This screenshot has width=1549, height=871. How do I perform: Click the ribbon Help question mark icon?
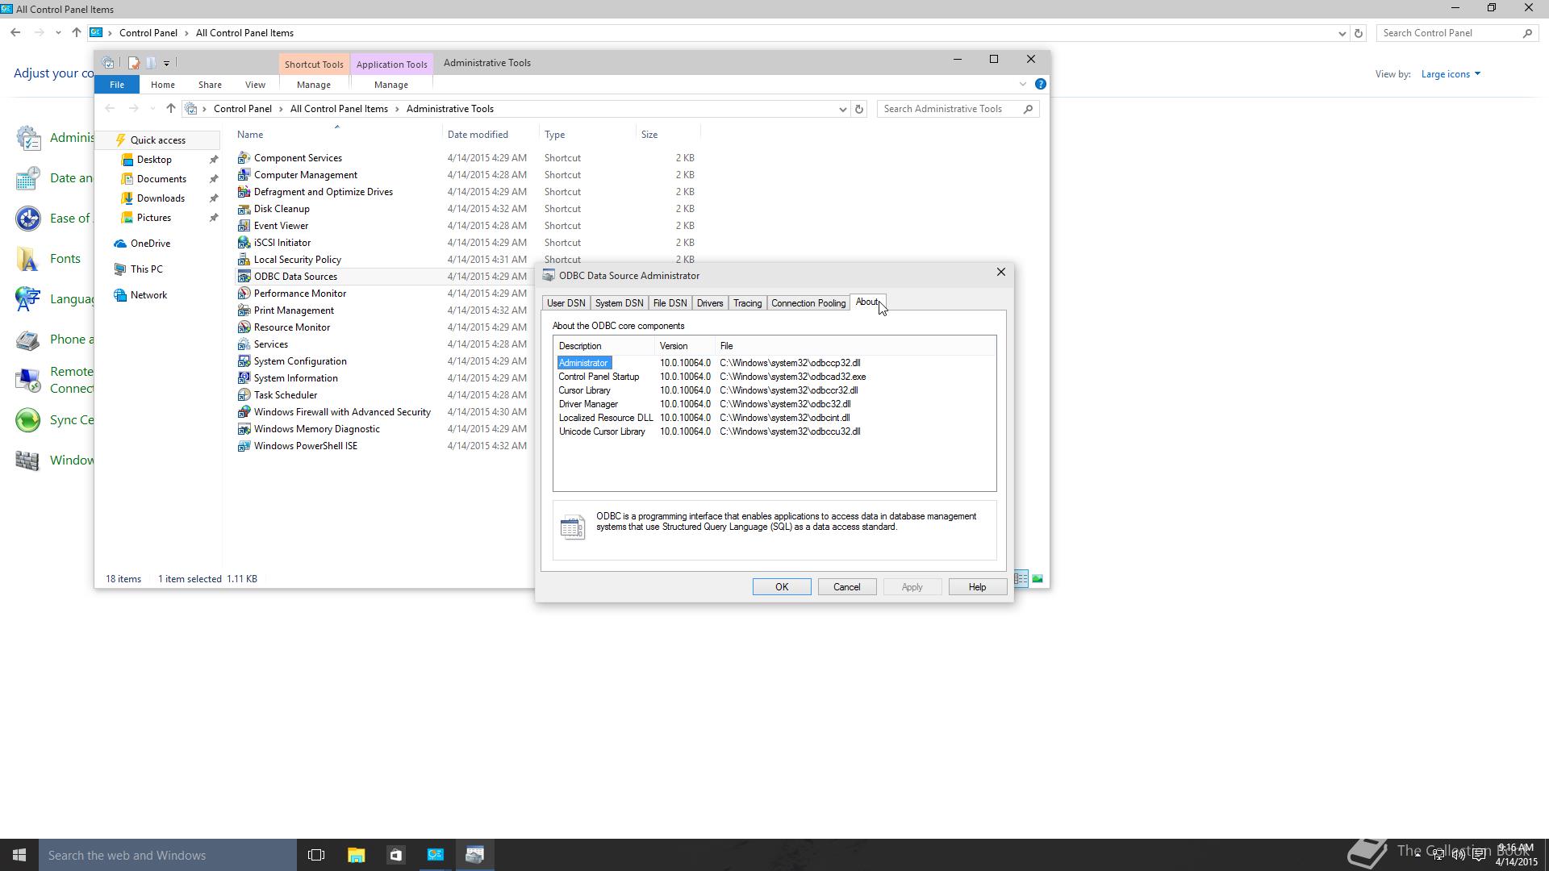click(x=1041, y=83)
